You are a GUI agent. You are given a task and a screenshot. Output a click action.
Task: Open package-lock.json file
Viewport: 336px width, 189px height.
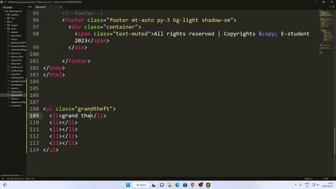(18, 81)
